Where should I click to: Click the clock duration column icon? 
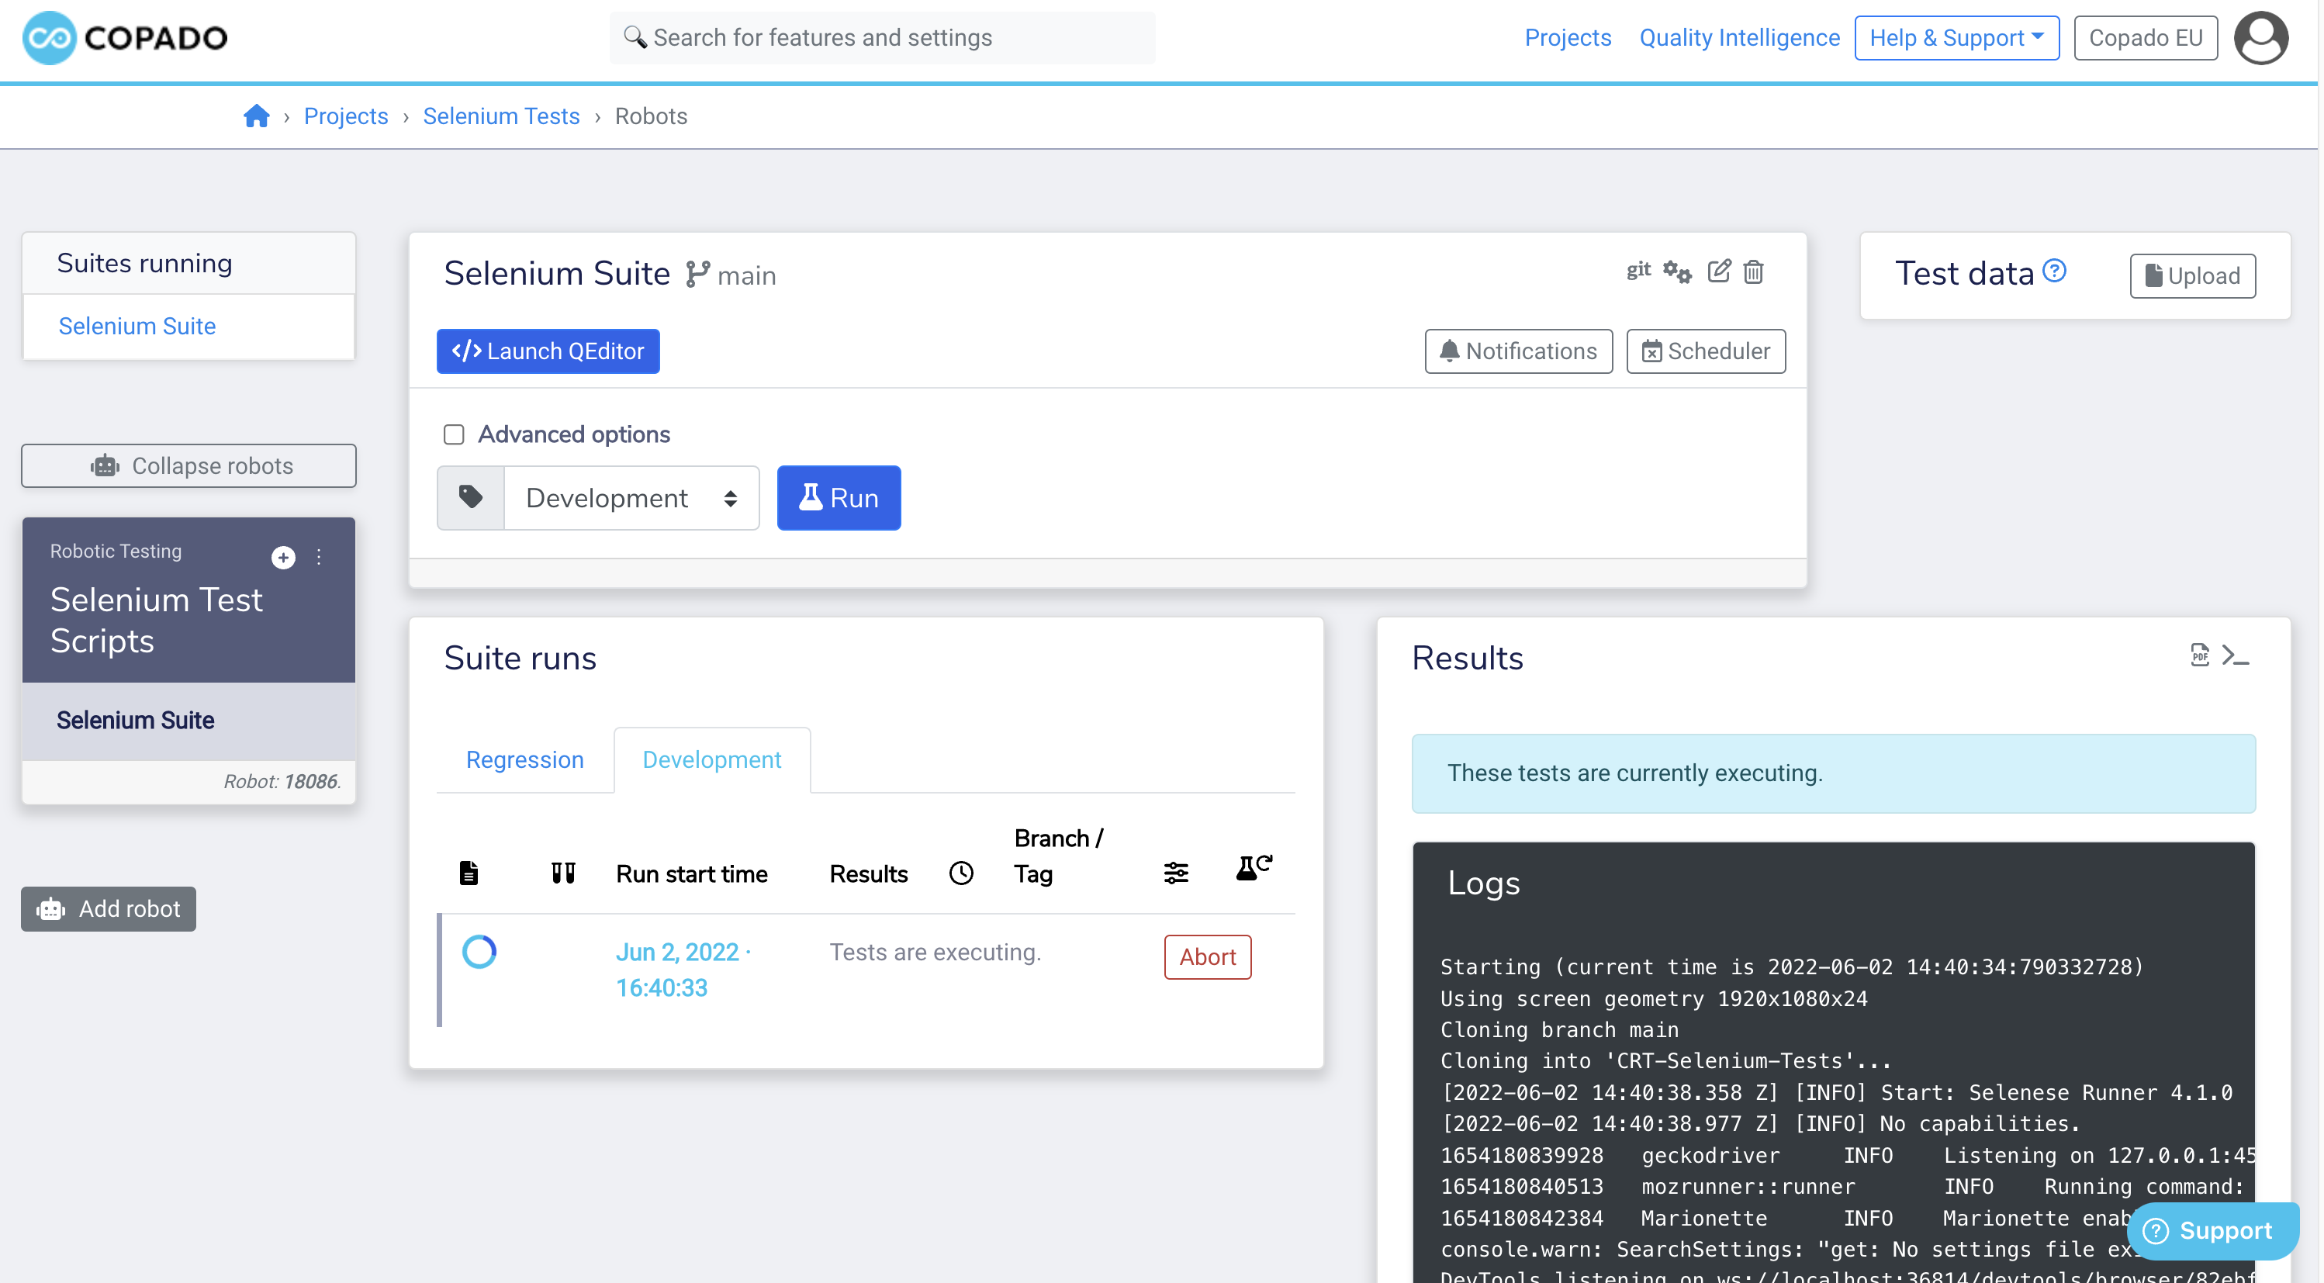[961, 873]
